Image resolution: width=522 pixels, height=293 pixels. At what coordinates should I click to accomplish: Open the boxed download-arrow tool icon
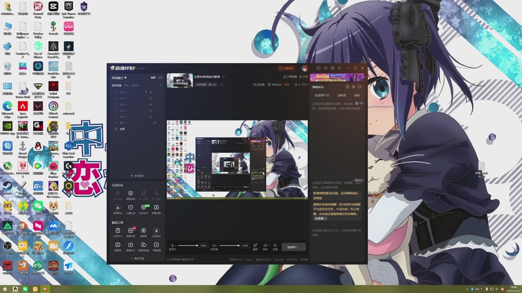[157, 245]
